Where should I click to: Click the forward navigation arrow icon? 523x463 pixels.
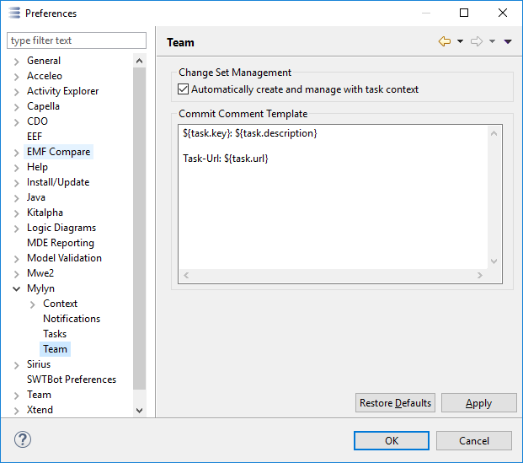click(476, 42)
